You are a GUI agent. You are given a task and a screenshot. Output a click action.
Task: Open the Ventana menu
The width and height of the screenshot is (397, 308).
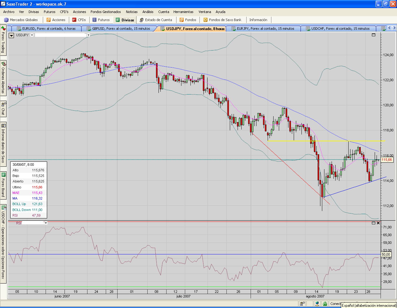click(205, 12)
